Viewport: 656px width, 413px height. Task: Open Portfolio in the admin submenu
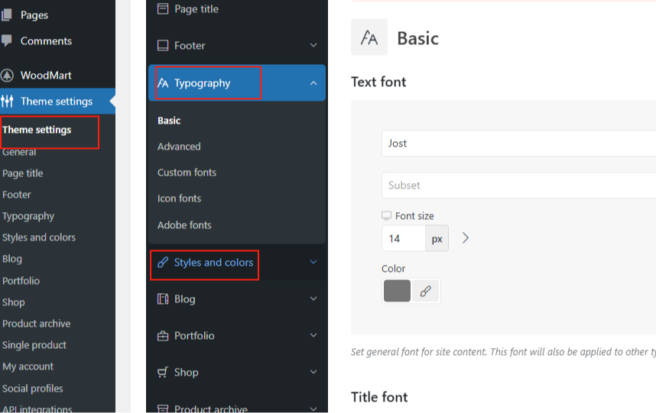(21, 281)
